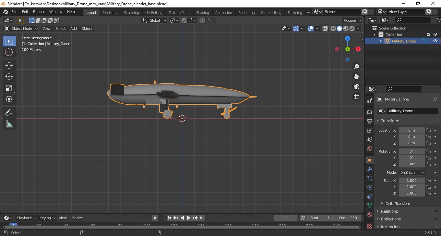Expand the Collections panel
Image resolution: width=441 pixels, height=236 pixels.
tap(391, 219)
